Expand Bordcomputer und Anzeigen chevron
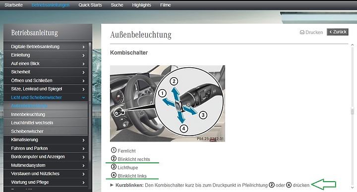357x192 pixels. pyautogui.click(x=84, y=157)
